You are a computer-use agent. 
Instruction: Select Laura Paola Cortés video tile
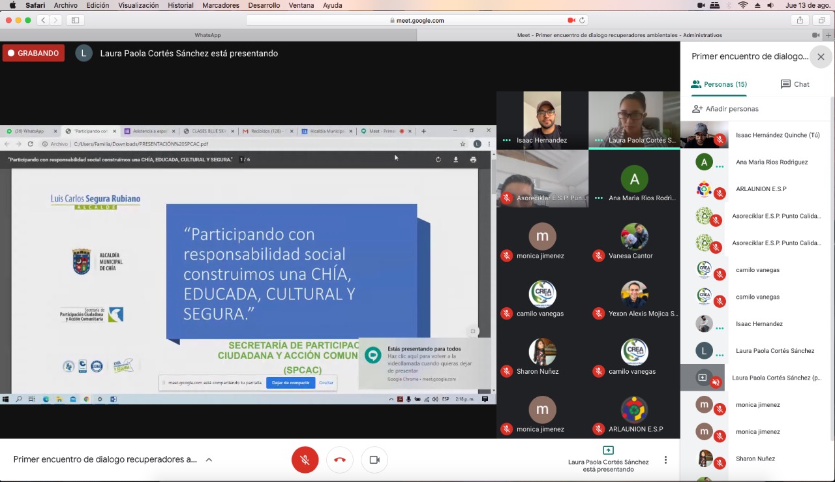(634, 120)
